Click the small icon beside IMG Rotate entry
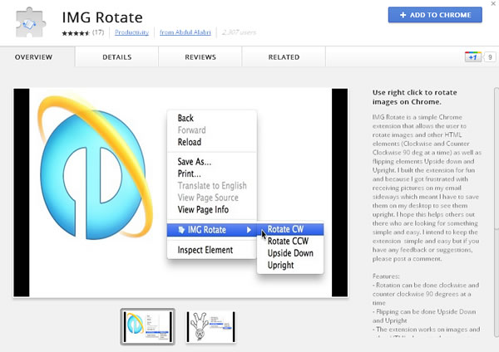 click(x=181, y=230)
